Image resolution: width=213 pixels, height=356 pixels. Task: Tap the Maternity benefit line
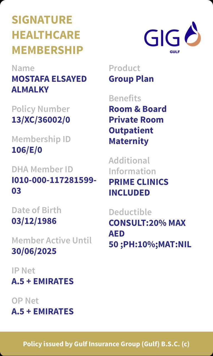(129, 141)
